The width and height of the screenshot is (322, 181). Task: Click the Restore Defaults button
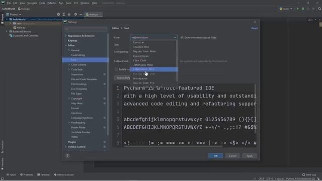coord(122,78)
